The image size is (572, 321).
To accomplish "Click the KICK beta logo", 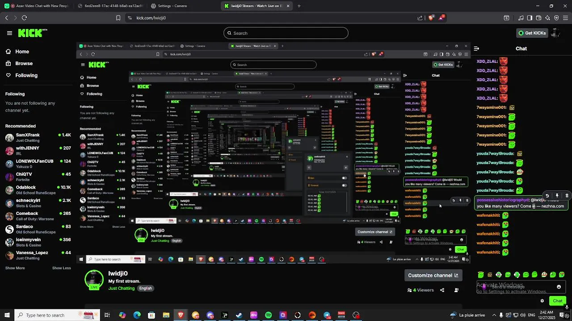I will pos(33,33).
